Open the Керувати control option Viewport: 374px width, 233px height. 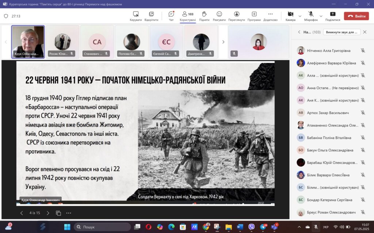(136, 16)
